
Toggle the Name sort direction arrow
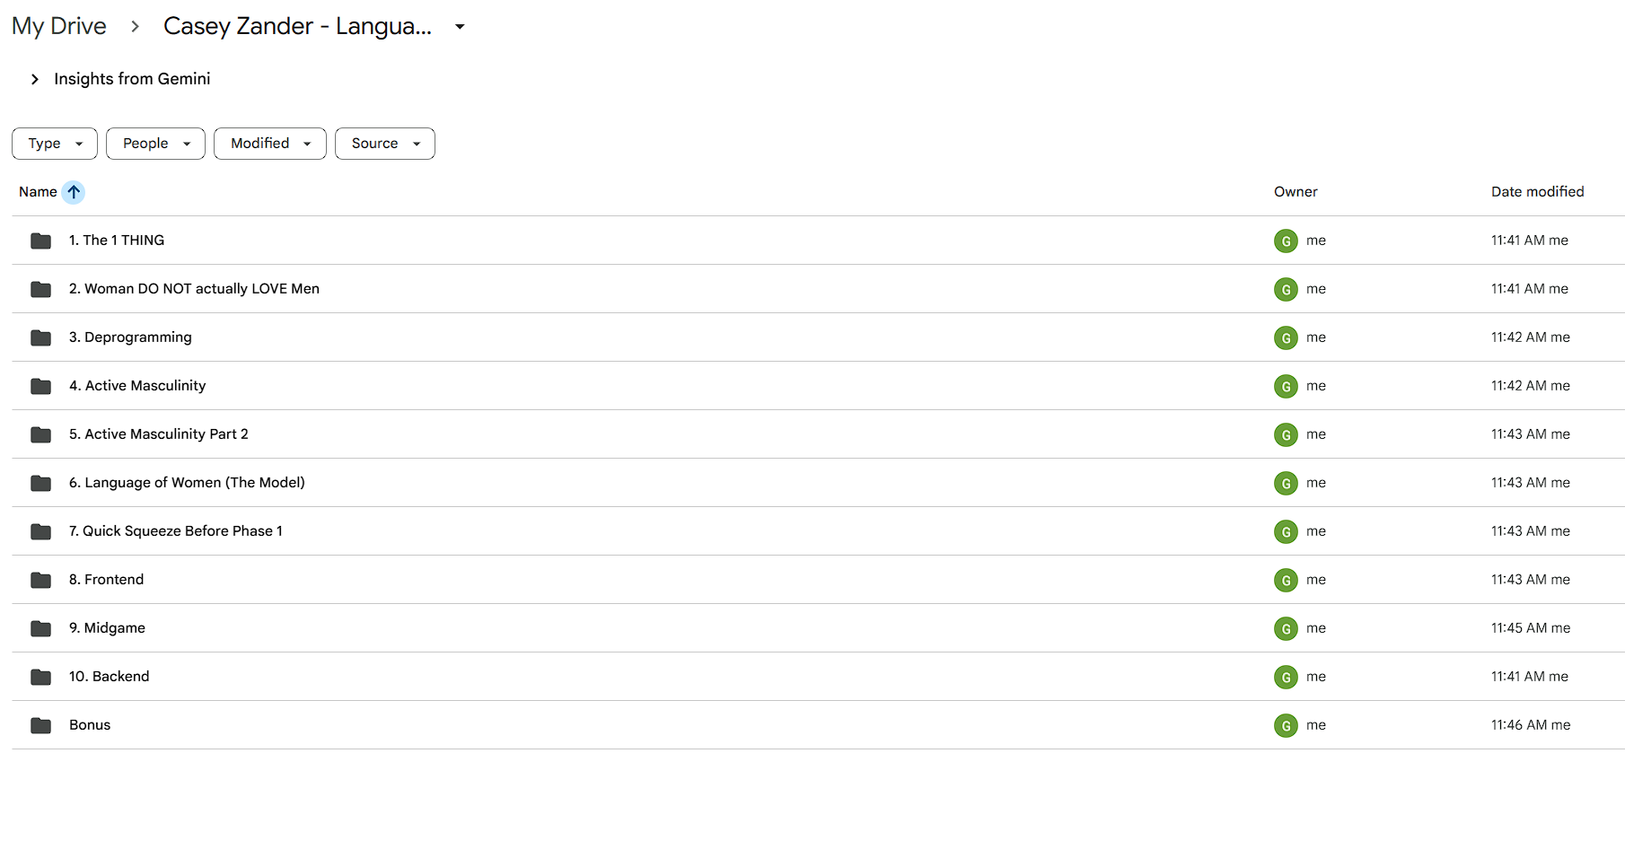(x=74, y=192)
